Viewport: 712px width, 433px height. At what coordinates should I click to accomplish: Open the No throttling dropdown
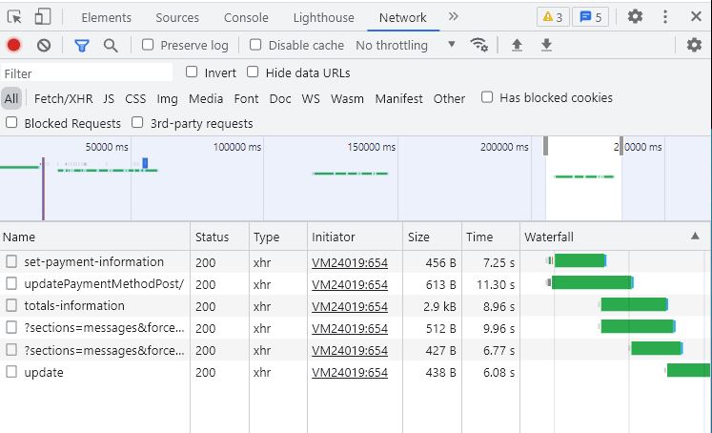pos(405,46)
